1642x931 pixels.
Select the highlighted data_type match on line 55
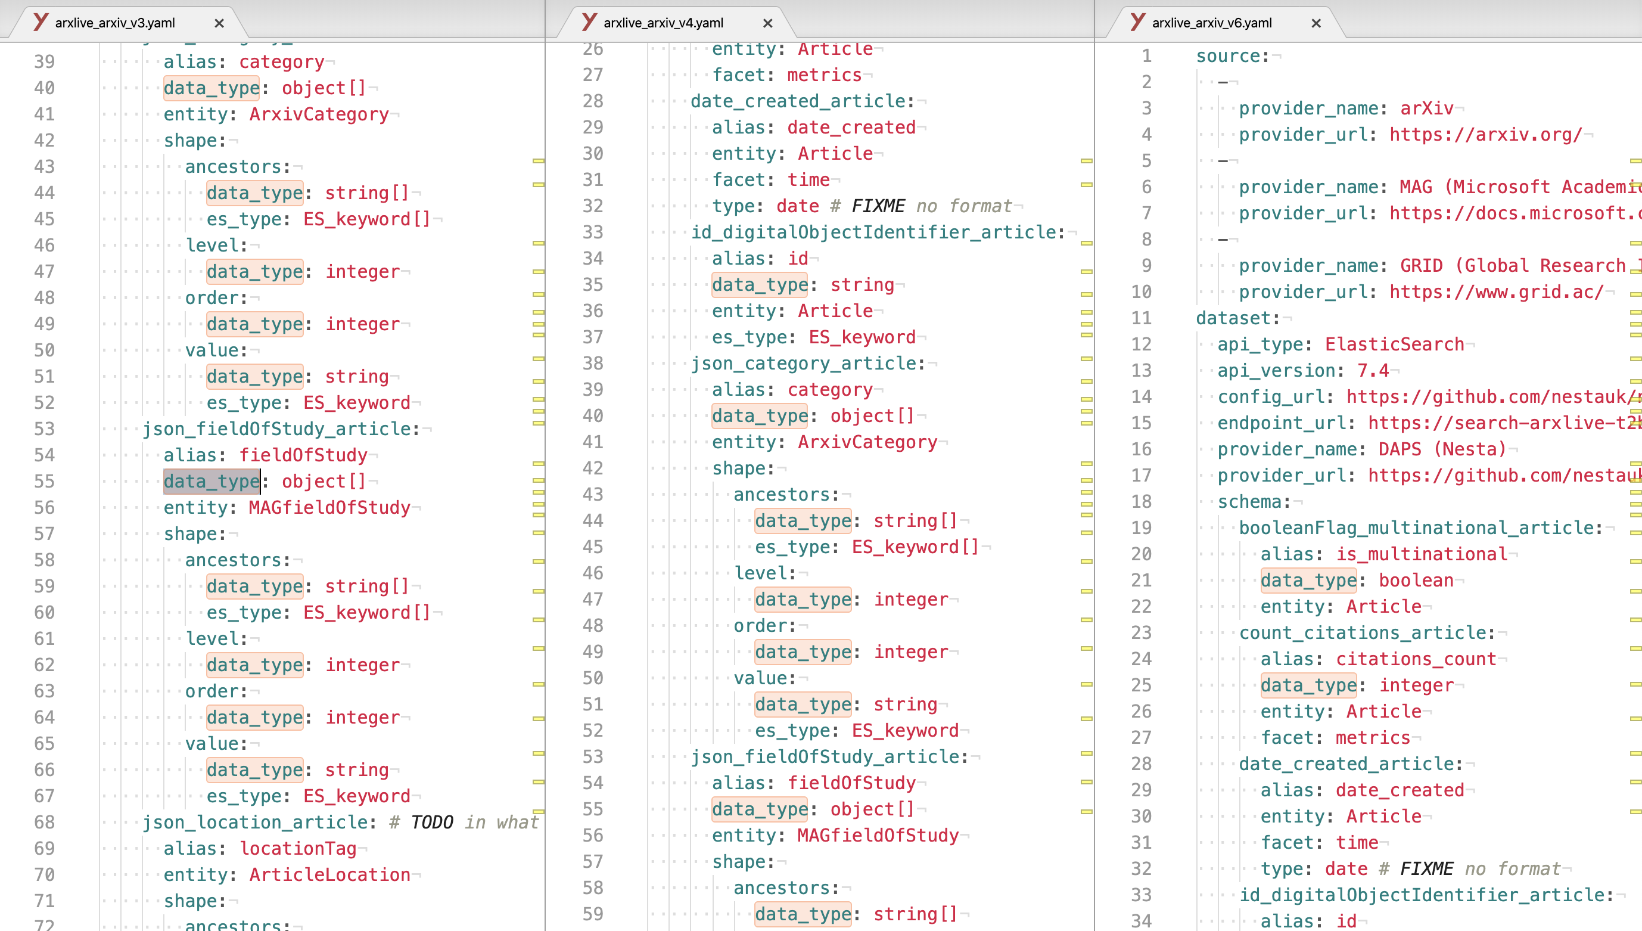[x=211, y=482]
